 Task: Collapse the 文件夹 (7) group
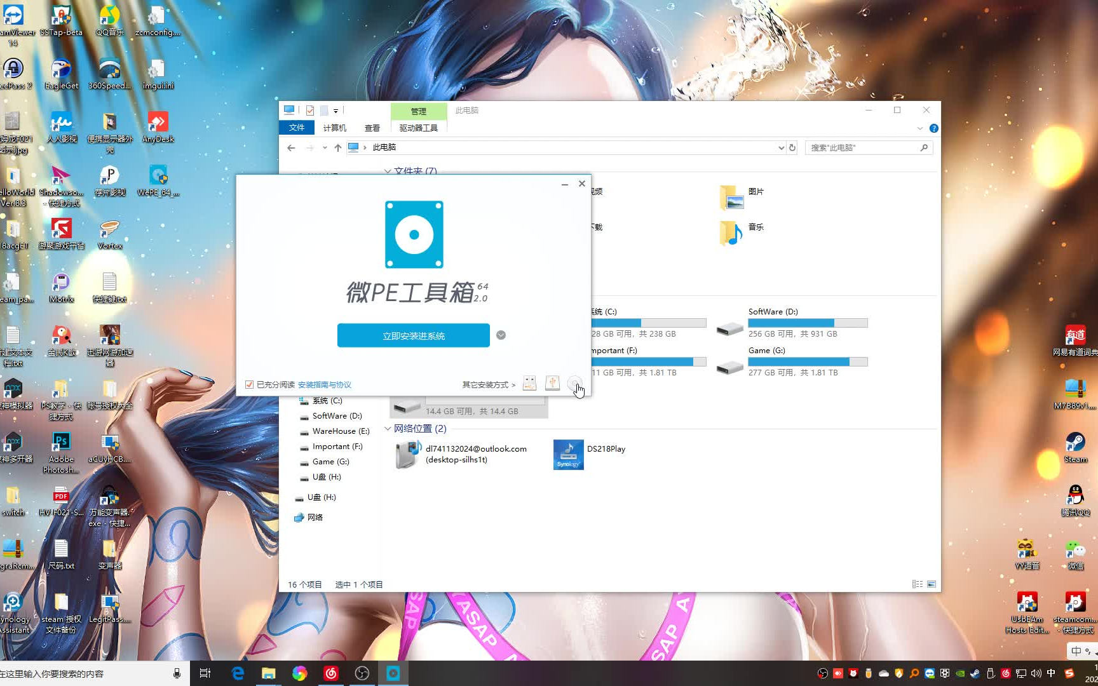(387, 171)
